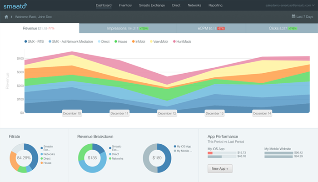Click the New App + button

click(220, 169)
